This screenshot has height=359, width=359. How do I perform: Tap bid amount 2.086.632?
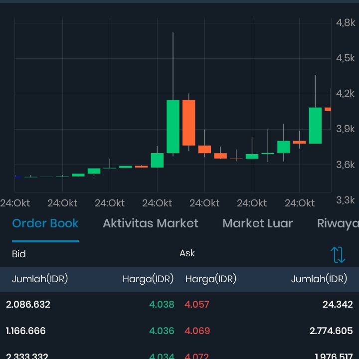(x=28, y=304)
